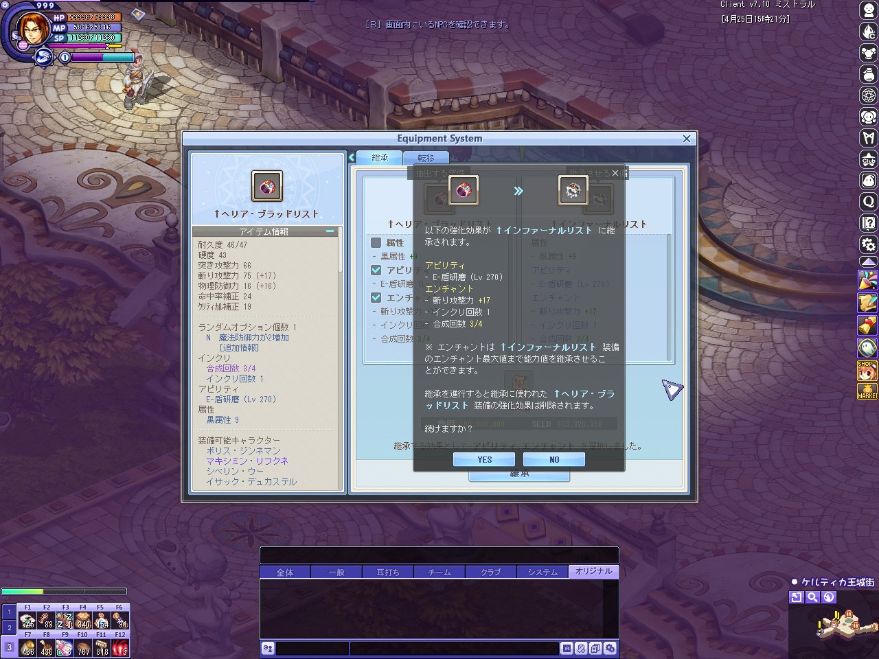Click the chat target selector icon
879x659 pixels.
(x=268, y=648)
